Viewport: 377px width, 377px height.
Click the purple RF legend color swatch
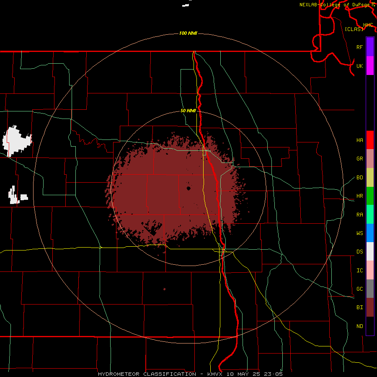370,47
